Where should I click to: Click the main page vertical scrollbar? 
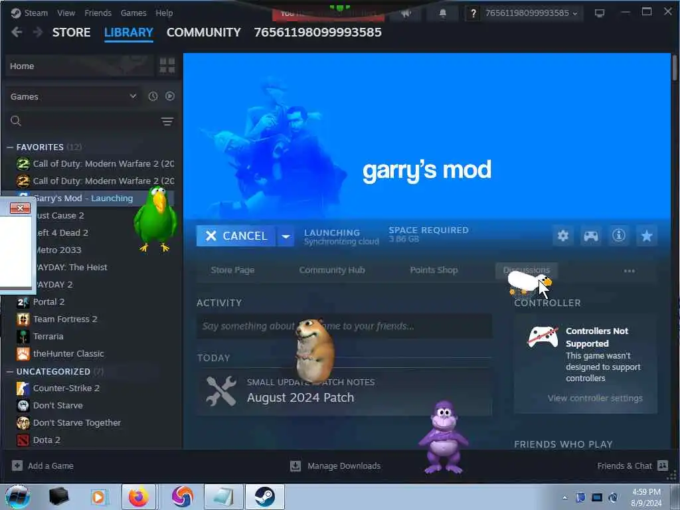pos(675,68)
